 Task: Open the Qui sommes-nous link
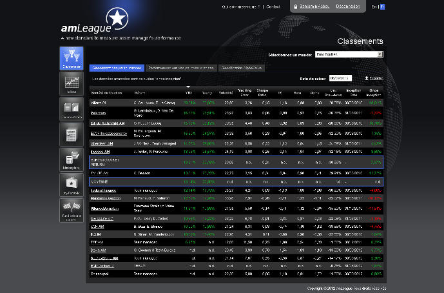pos(241,6)
